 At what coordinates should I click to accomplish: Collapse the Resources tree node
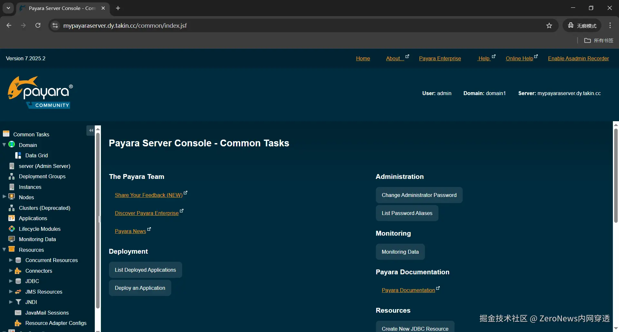pyautogui.click(x=4, y=249)
